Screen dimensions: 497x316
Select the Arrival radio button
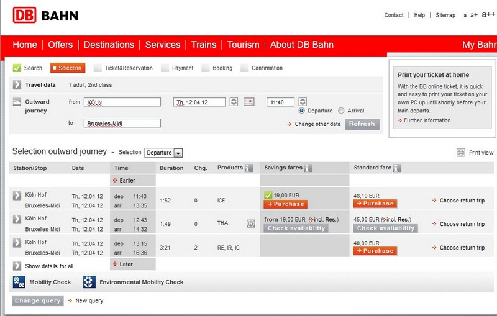341,111
